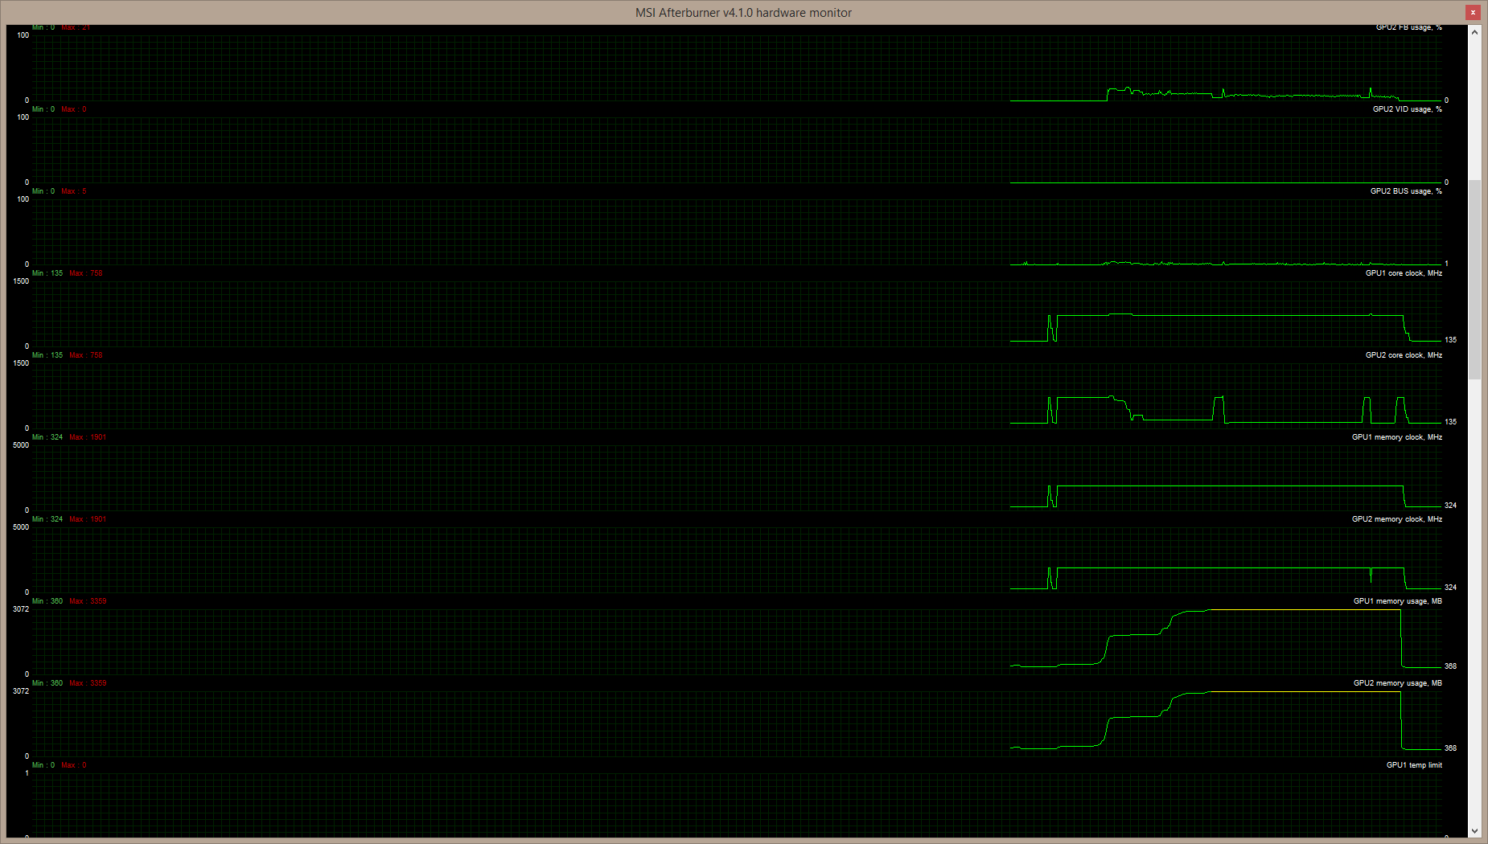
Task: Click current value 368 of GPU2 memory usage
Action: (x=1450, y=748)
